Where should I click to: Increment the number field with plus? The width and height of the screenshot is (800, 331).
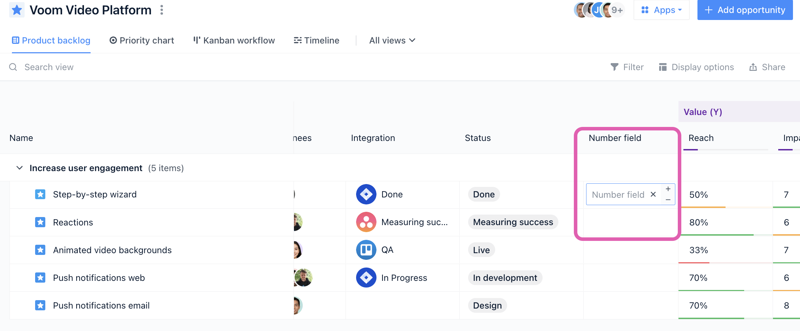[668, 189]
